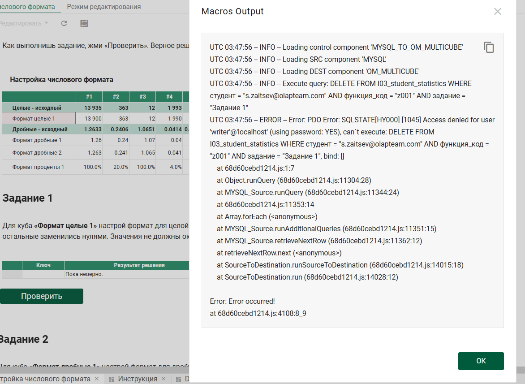Switch to the Режим редактирования tab
The height and width of the screenshot is (384, 525).
click(104, 7)
